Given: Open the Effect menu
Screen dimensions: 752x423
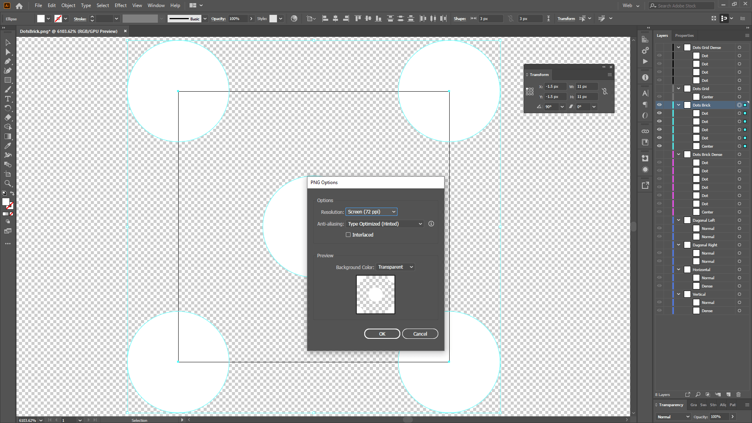Looking at the screenshot, I should click(x=120, y=5).
